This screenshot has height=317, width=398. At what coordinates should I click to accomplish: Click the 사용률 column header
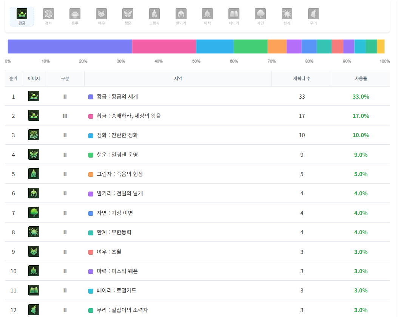click(x=361, y=79)
